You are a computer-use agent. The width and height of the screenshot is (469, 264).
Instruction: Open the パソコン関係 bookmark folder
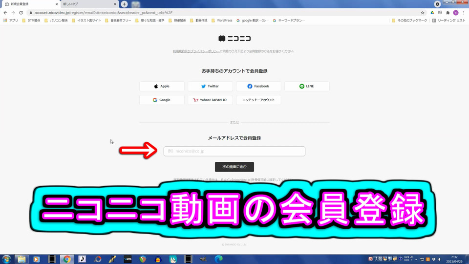[56, 21]
